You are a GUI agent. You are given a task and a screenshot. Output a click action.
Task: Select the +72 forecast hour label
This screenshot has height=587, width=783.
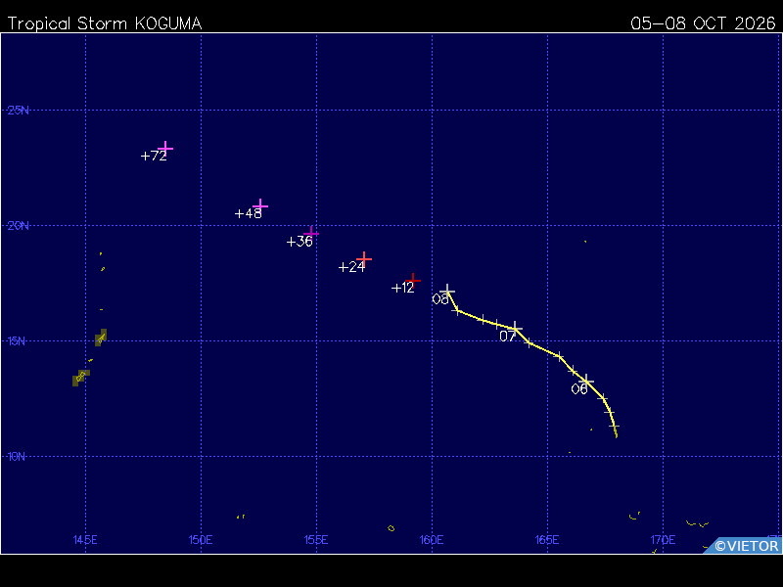(x=154, y=157)
